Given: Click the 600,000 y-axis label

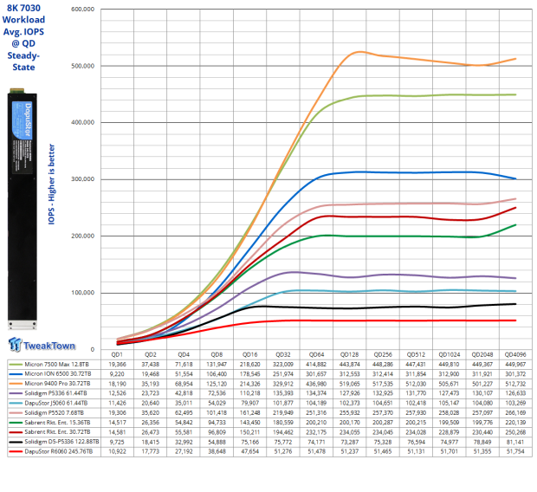Looking at the screenshot, I should pos(83,10).
